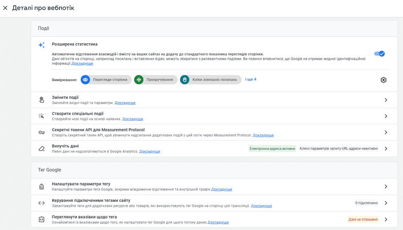Select the Перегляди сторінки chip

point(106,80)
